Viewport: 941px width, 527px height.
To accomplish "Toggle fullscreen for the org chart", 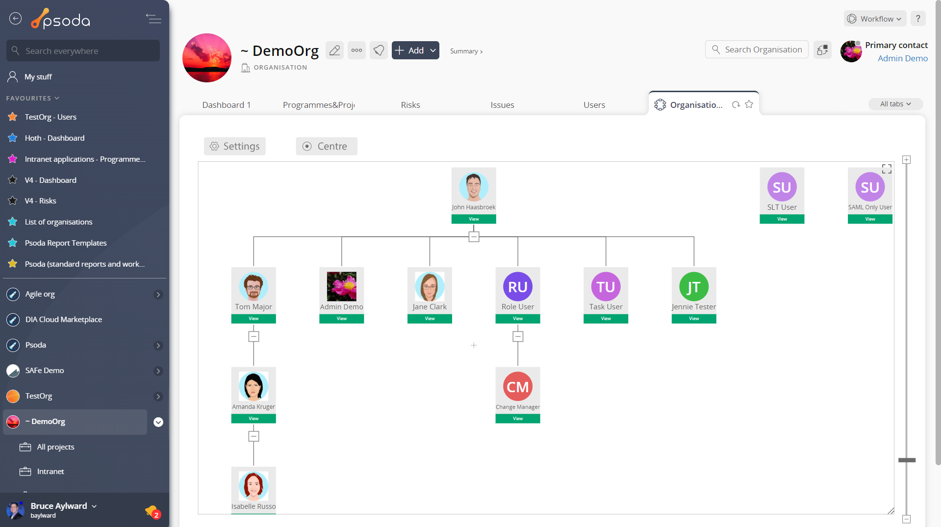I will tap(887, 169).
